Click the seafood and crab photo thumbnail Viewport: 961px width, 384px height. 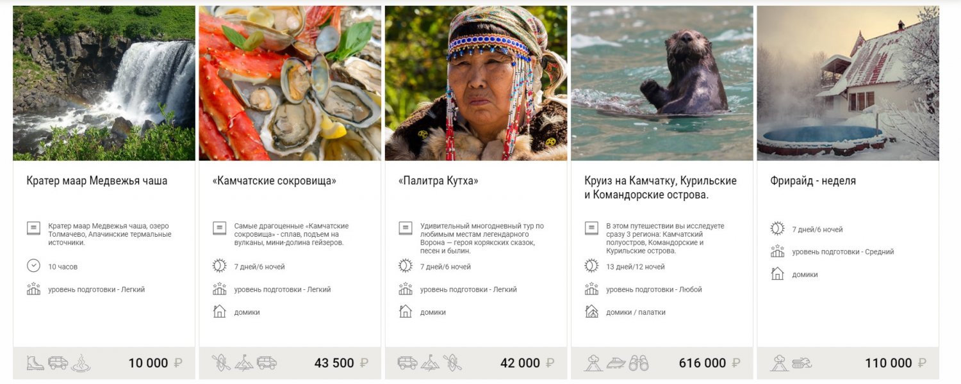[x=290, y=83]
